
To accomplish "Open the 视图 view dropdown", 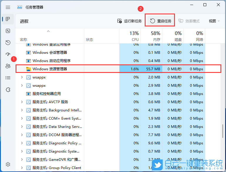I will point(214,21).
